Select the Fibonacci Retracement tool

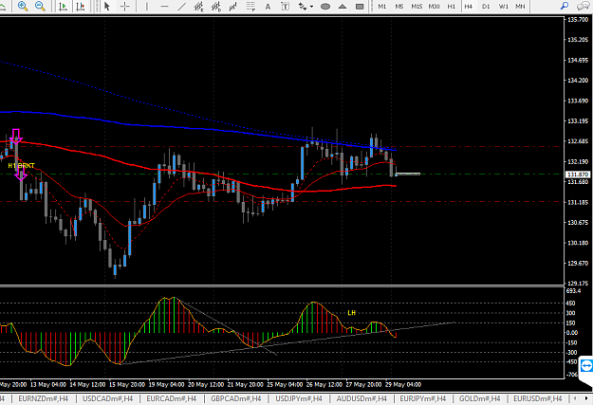click(x=250, y=6)
